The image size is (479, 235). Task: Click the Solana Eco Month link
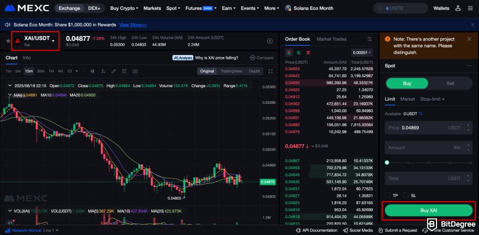309,8
